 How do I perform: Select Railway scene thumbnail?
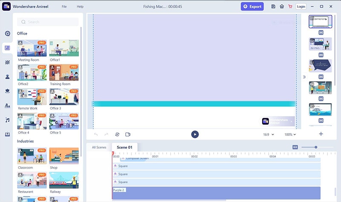pos(64,180)
